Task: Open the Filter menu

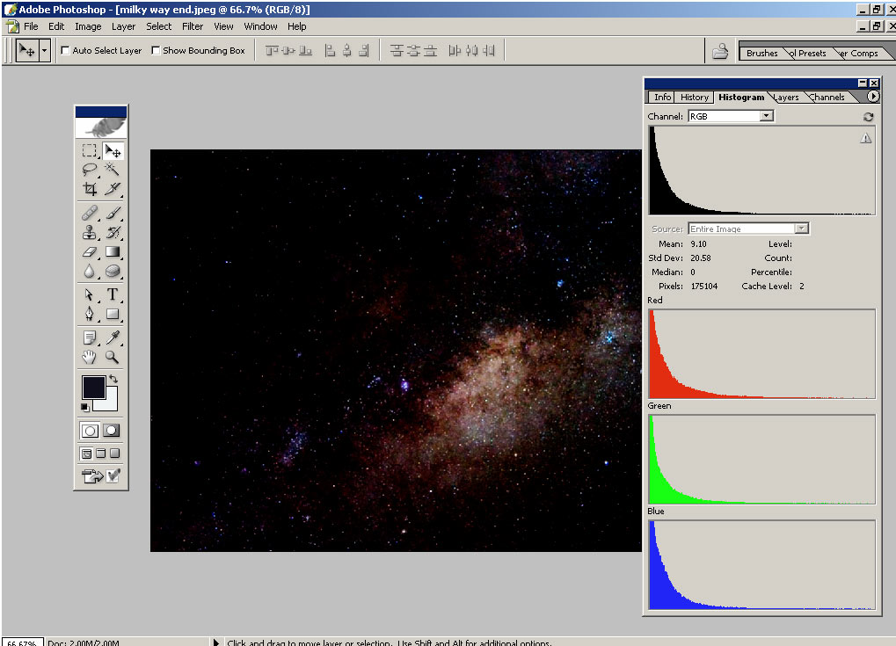Action: [x=193, y=26]
